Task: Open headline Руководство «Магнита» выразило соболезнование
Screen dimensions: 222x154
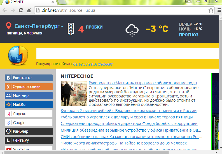Action: pos(144,83)
